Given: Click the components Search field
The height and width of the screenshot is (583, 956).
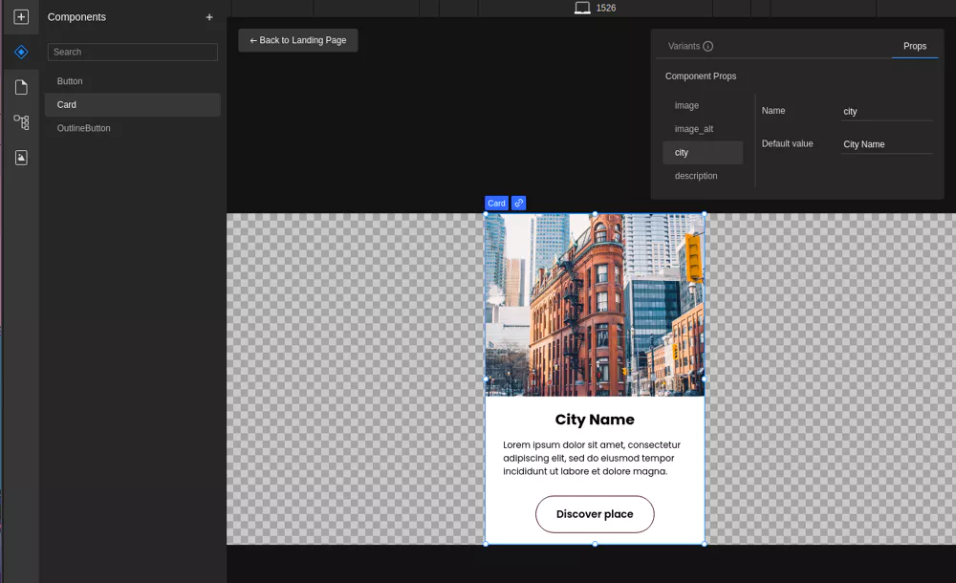Looking at the screenshot, I should coord(133,52).
